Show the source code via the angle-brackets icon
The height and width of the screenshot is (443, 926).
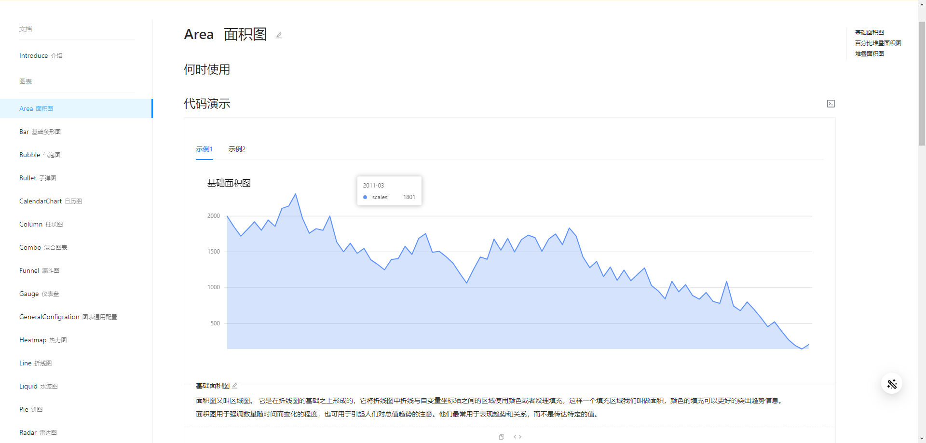[x=517, y=437]
